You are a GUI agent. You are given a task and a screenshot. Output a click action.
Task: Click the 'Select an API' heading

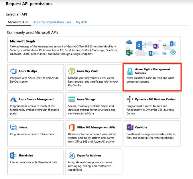point(16,14)
